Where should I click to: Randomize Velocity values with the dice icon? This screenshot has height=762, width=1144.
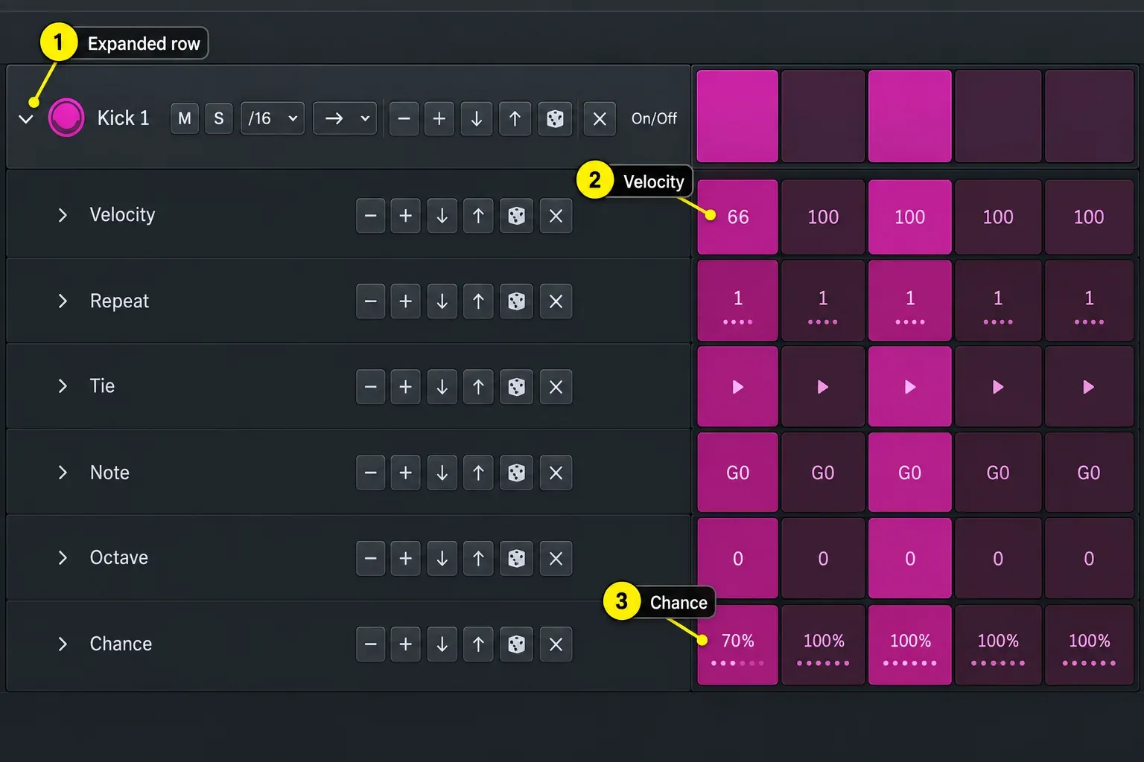pos(517,216)
